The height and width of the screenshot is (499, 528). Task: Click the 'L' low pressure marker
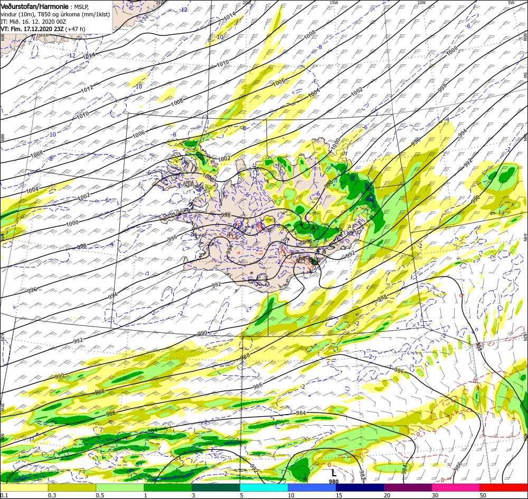[334, 473]
